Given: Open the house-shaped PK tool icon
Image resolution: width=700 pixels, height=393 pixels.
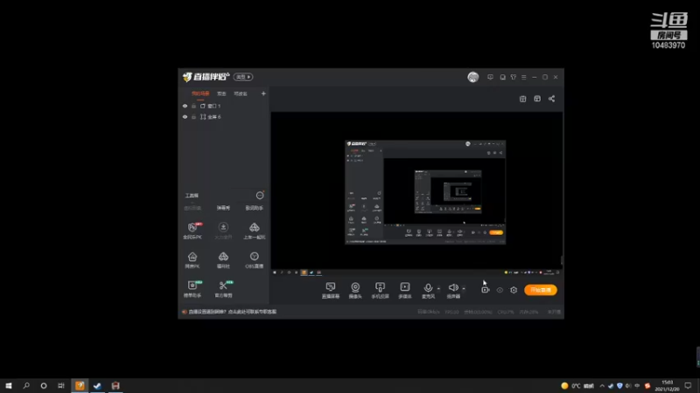Looking at the screenshot, I should click(192, 259).
